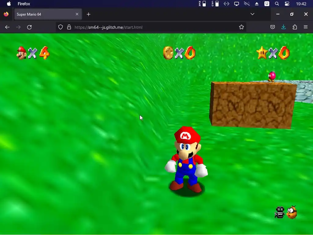Bookmark this page with the star icon
313x235 pixels.
(x=241, y=27)
